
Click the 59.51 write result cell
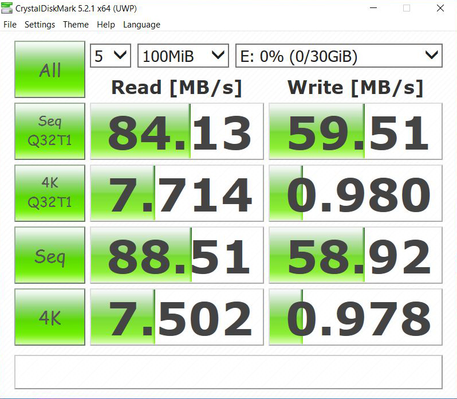(x=356, y=131)
